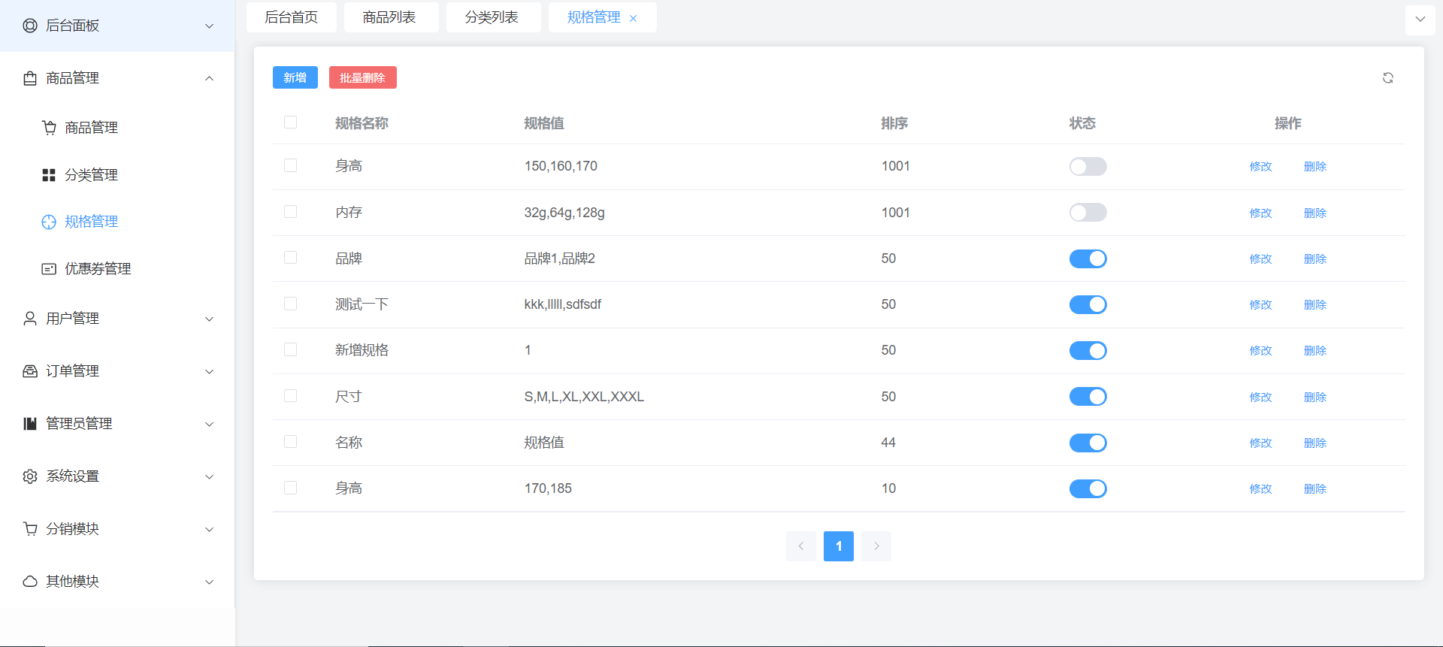Open the tabs dropdown arrow at top right
Screen dimensions: 1443x647
[1420, 20]
